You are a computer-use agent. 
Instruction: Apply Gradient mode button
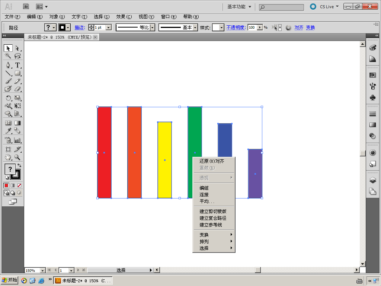[x=13, y=185]
